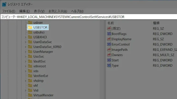
Task: Expand the UserDataSvc_60f60 key
Action: tap(26, 47)
